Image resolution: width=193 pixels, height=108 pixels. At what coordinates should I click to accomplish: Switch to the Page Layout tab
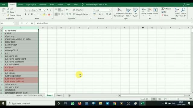click(31, 4)
